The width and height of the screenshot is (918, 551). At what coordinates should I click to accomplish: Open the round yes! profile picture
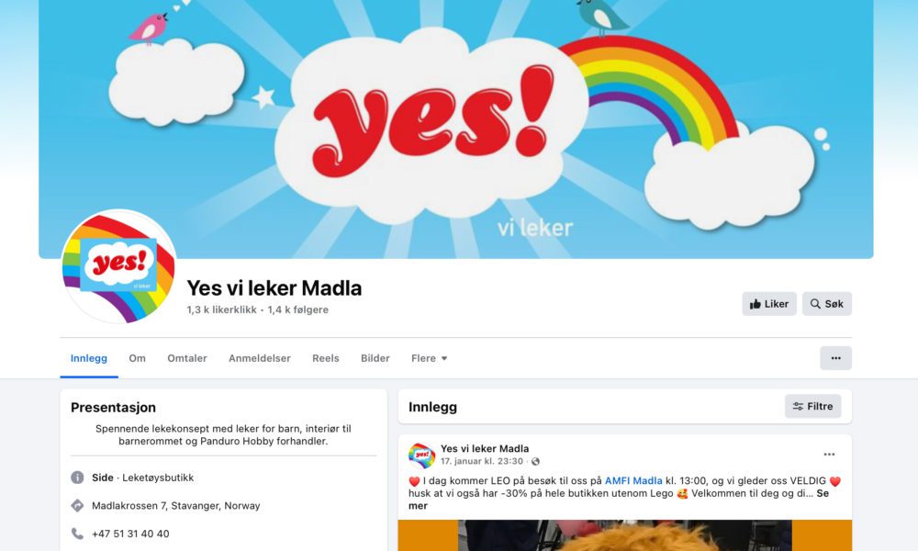point(118,266)
